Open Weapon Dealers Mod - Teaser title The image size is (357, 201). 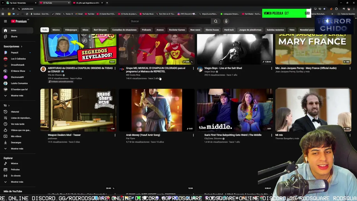[x=64, y=135]
